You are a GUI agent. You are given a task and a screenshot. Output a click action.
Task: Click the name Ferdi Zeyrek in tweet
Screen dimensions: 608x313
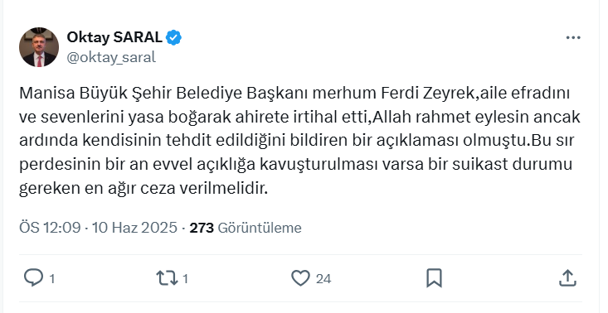(x=428, y=94)
